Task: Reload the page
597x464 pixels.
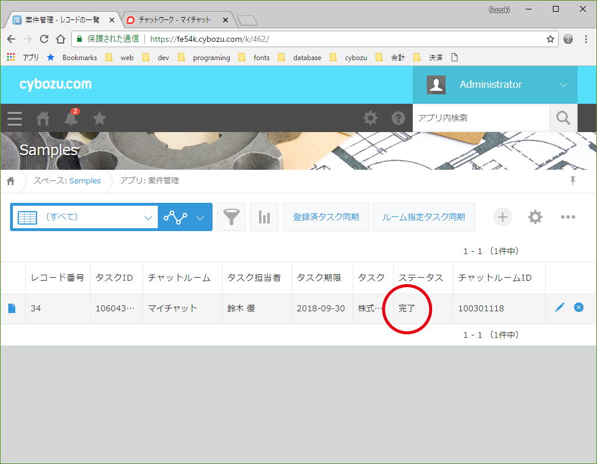Action: [44, 39]
